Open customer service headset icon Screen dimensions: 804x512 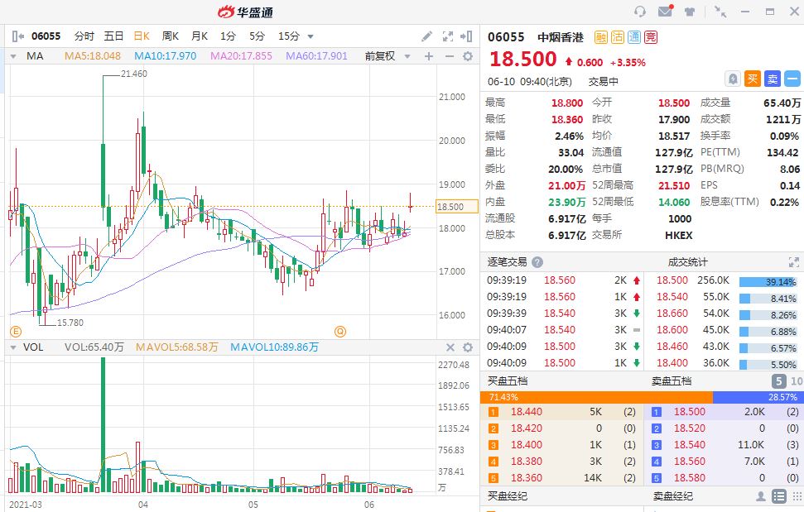coord(640,12)
